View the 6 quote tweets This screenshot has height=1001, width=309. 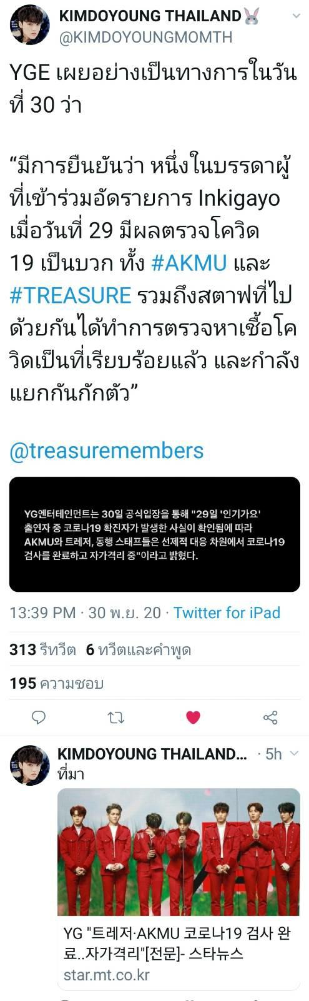139,650
